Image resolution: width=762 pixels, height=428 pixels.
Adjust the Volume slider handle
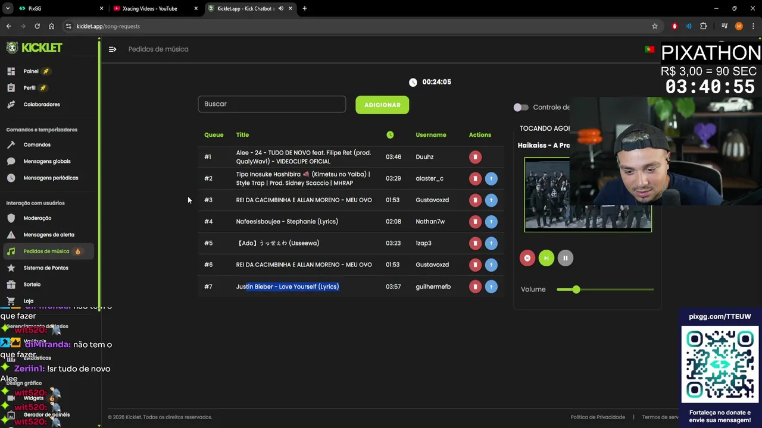point(576,289)
